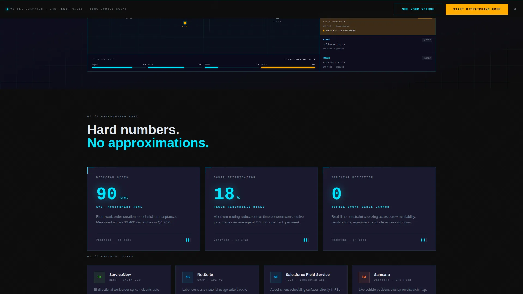Open the Cross-Connect 8 work order
Screen dimensions: 523x294
pyautogui.click(x=378, y=26)
